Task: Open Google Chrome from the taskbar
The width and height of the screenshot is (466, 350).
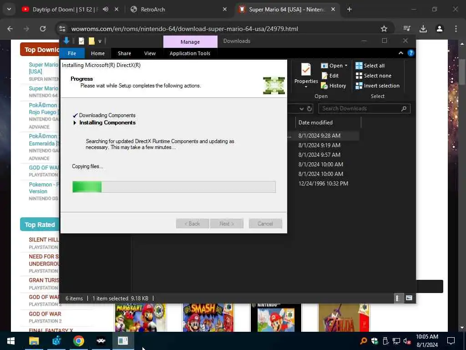Action: 78,341
